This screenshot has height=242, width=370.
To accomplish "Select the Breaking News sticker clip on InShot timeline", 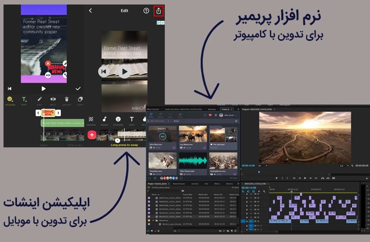I will 48,113.
